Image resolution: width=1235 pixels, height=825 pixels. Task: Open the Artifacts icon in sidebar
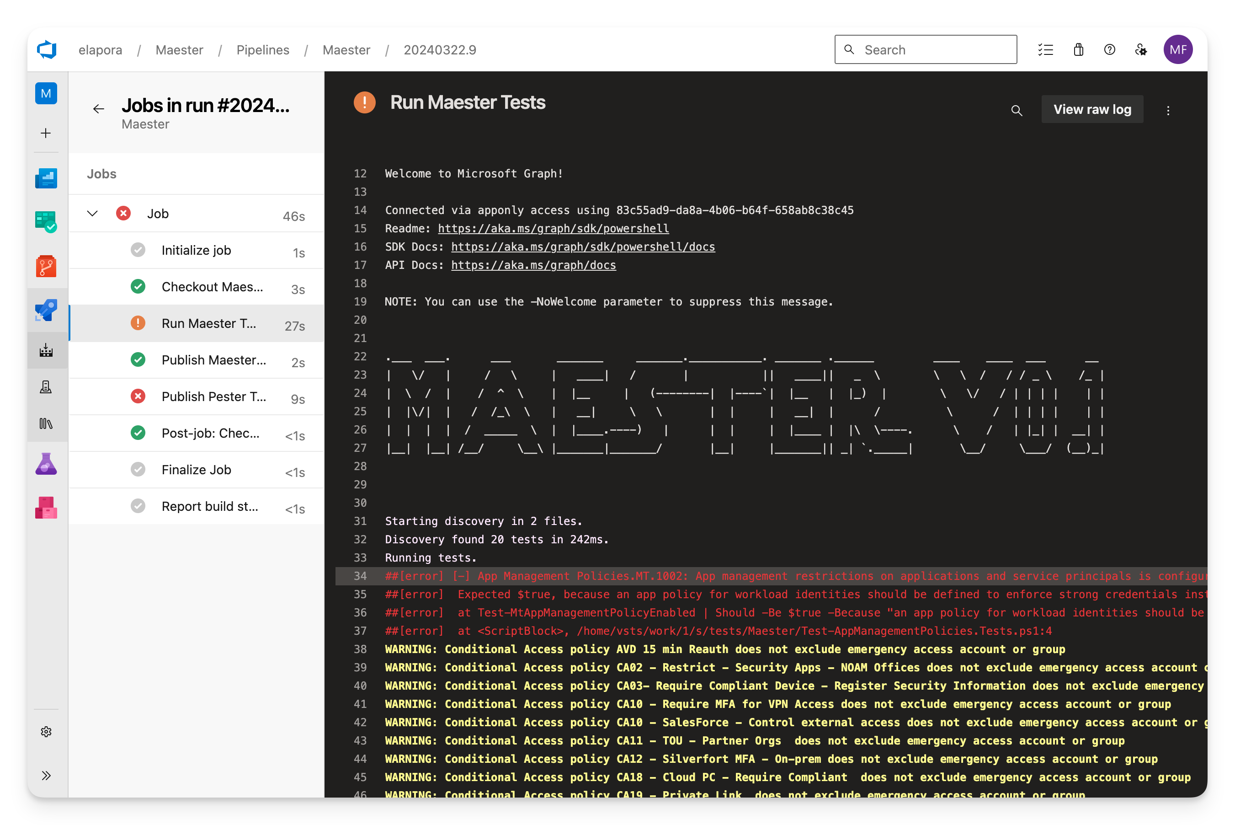coord(46,508)
